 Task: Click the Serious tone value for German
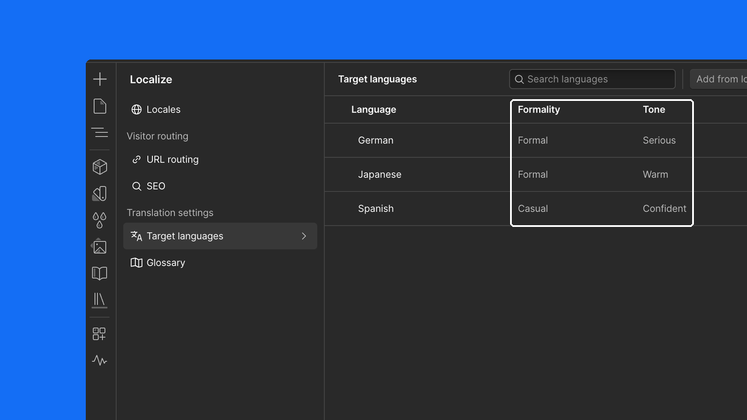[x=659, y=140]
